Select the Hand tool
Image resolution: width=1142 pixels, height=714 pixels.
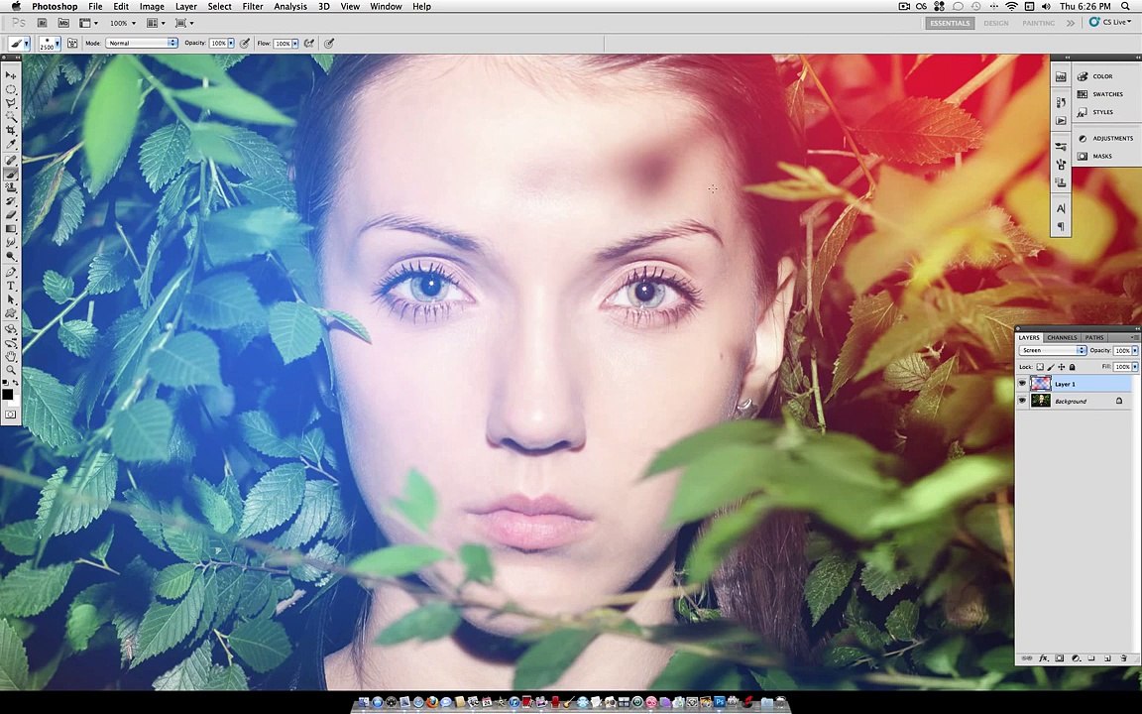[11, 357]
